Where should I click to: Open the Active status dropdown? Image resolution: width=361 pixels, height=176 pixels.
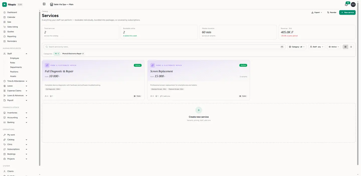pos(334,47)
